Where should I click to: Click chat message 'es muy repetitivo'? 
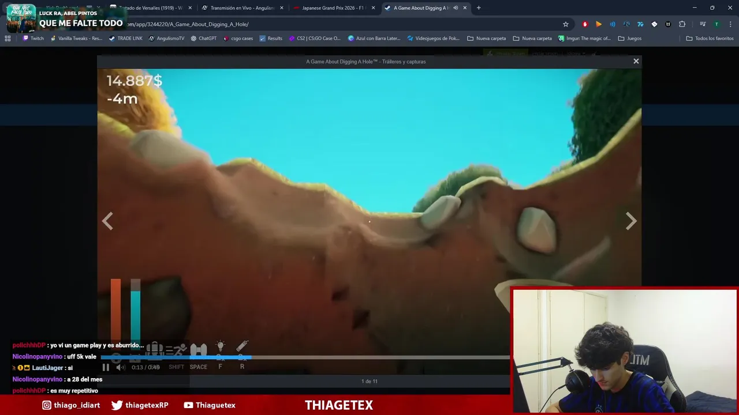[x=74, y=391]
